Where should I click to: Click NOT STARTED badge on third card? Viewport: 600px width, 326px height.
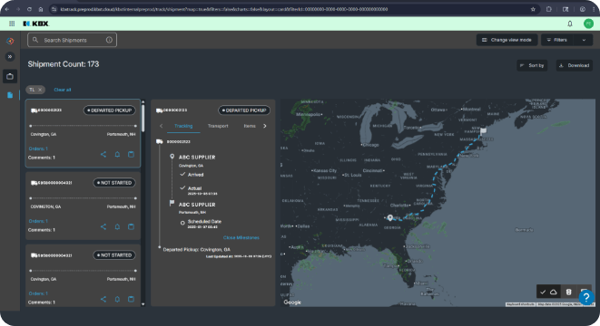[x=114, y=255]
